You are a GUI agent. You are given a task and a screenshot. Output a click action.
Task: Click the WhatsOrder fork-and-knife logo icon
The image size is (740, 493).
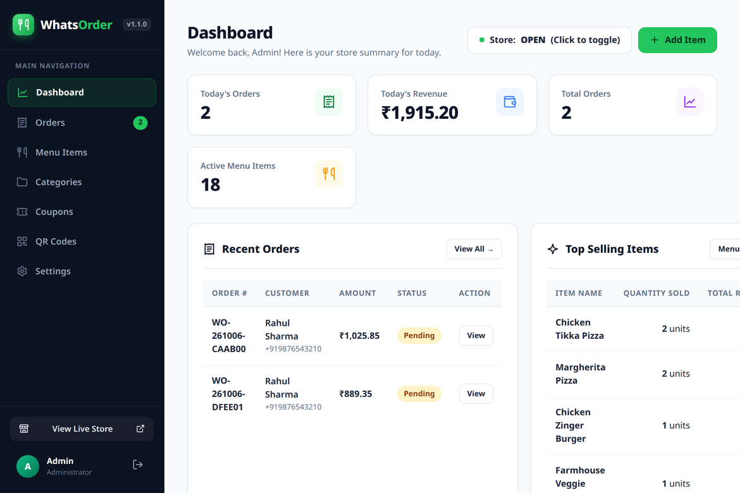(x=23, y=24)
